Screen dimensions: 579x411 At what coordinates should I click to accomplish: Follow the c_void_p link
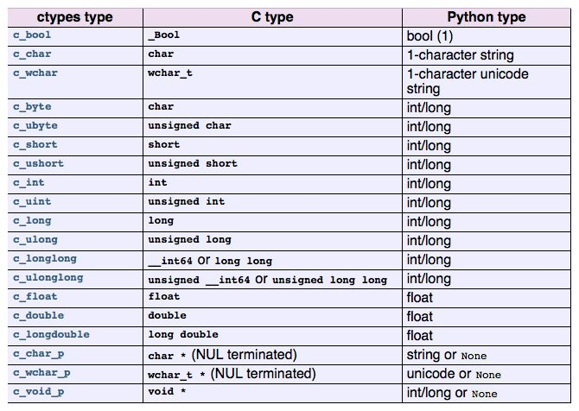tap(38, 392)
